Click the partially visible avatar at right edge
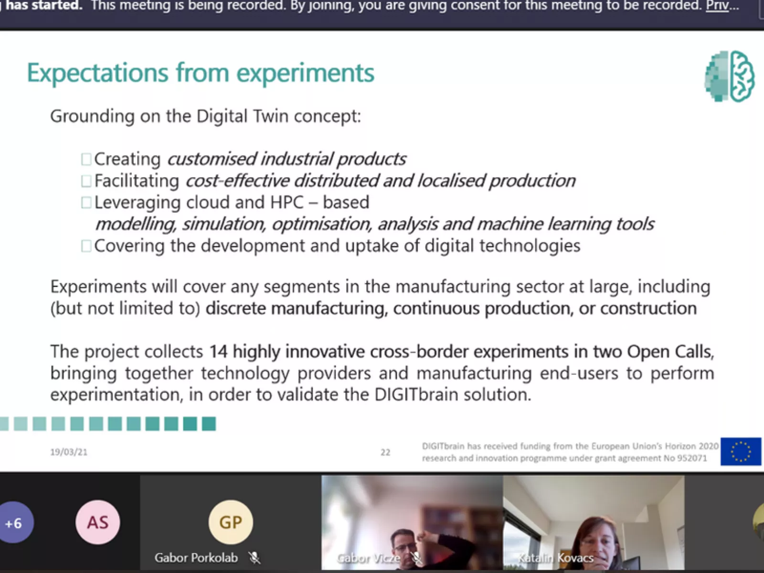This screenshot has height=573, width=764. point(759,523)
